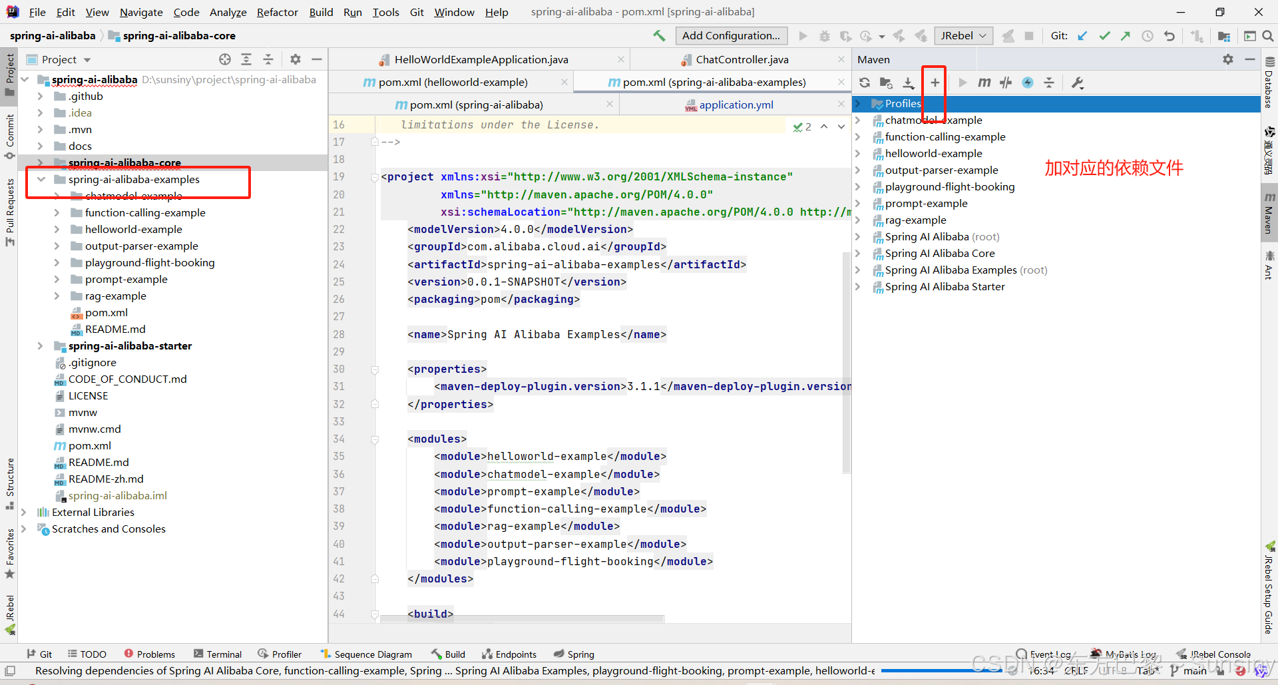Viewport: 1278px width, 685px height.
Task: Open Maven settings wrench icon
Action: (x=1078, y=83)
